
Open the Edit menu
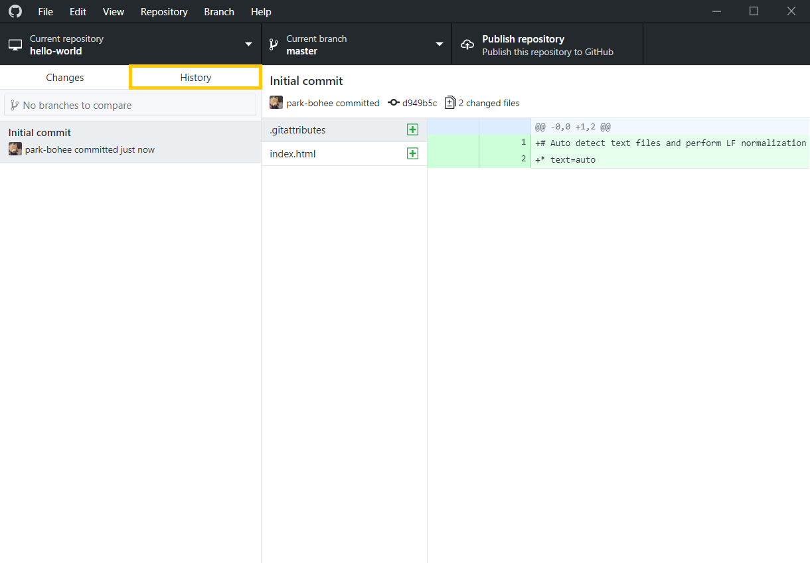coord(78,12)
